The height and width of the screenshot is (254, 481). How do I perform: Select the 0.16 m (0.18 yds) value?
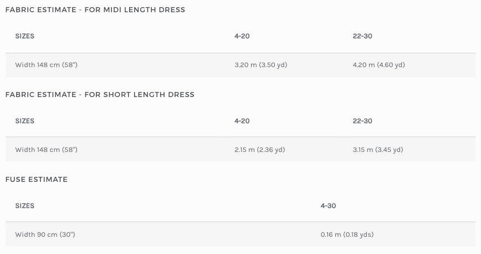click(x=347, y=235)
